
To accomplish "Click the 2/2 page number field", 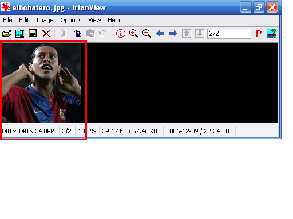I will click(229, 34).
